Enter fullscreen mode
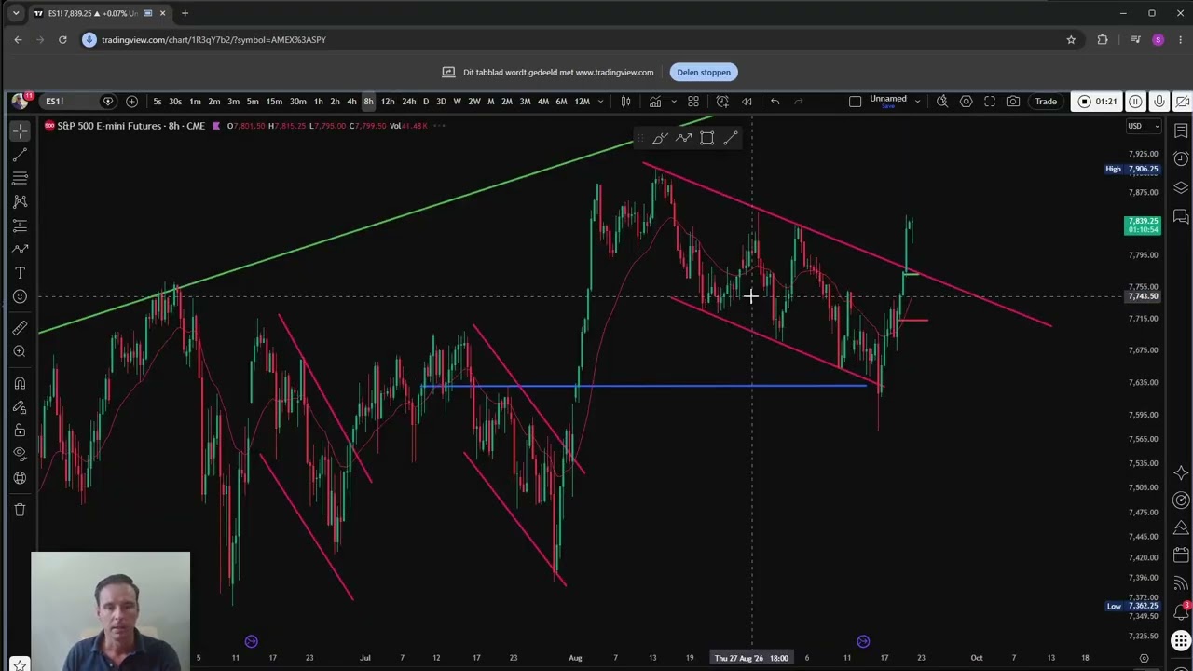Viewport: 1193px width, 671px height. [990, 101]
